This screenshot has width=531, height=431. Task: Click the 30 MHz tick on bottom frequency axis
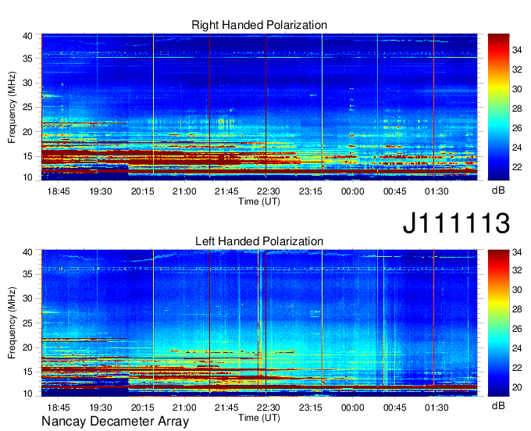(28, 298)
